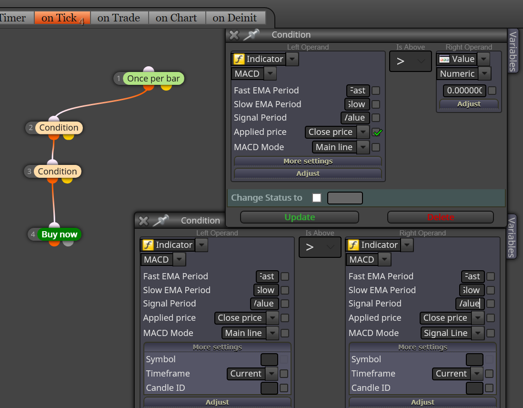Open the Indicator type dropdown in top panel
523x408 pixels.
(x=292, y=59)
